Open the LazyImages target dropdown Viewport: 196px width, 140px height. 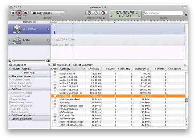[x=48, y=13]
